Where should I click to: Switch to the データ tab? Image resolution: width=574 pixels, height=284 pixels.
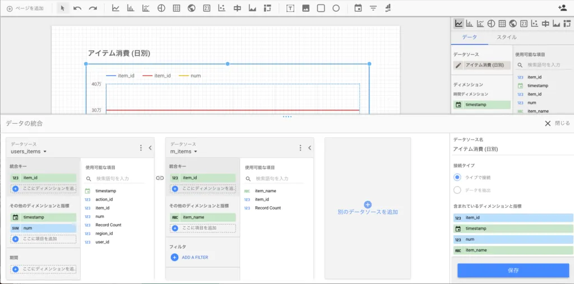click(469, 37)
